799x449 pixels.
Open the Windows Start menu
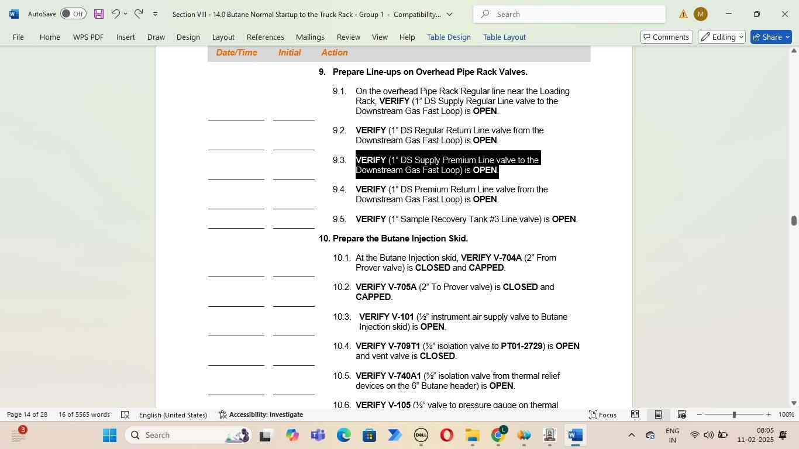109,435
